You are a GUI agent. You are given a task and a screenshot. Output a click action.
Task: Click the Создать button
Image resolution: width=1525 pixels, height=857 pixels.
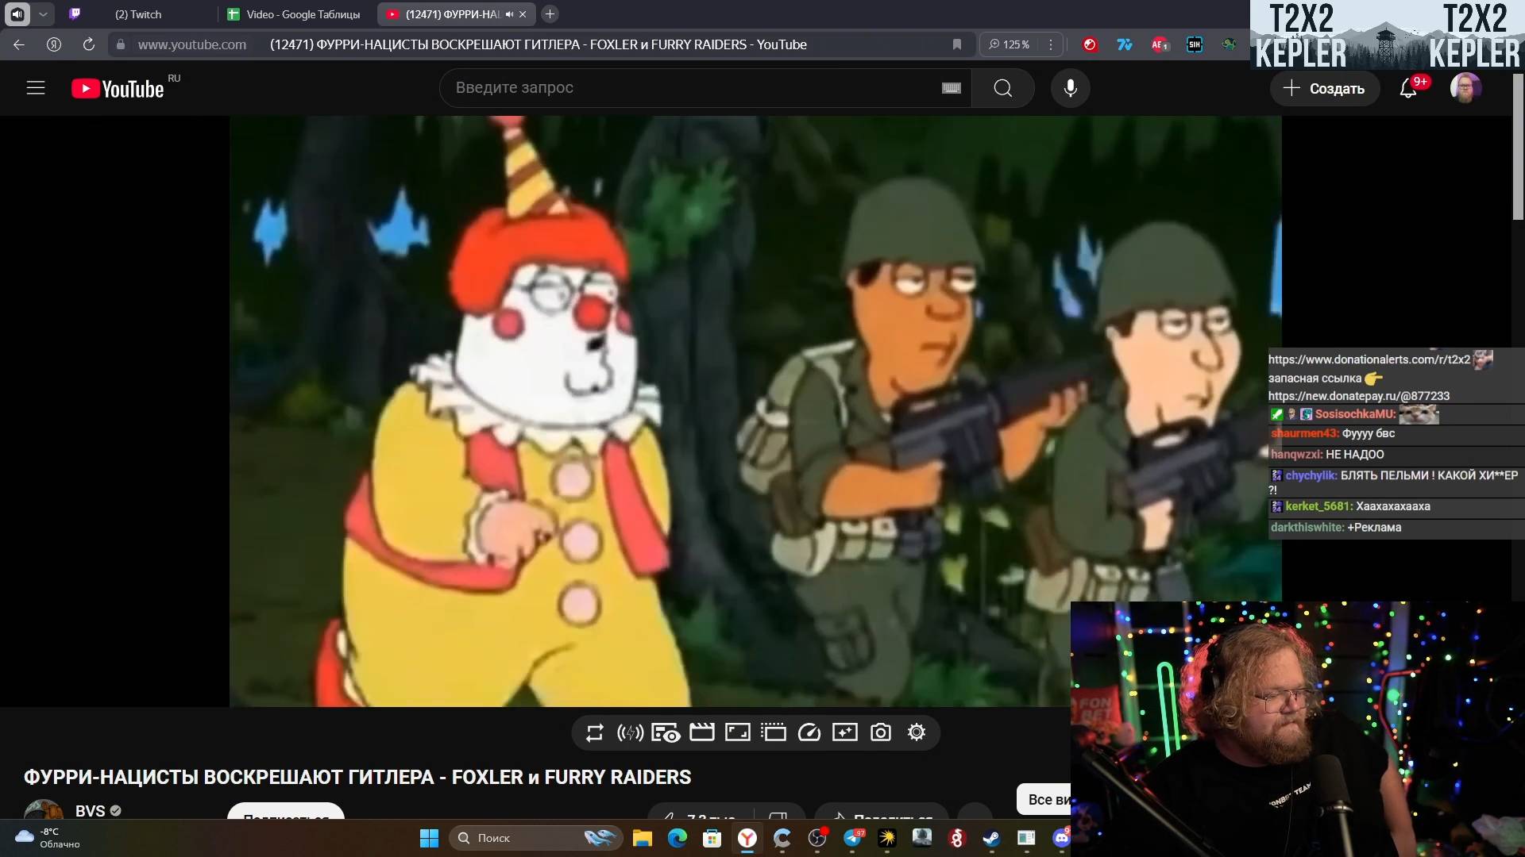pyautogui.click(x=1324, y=88)
